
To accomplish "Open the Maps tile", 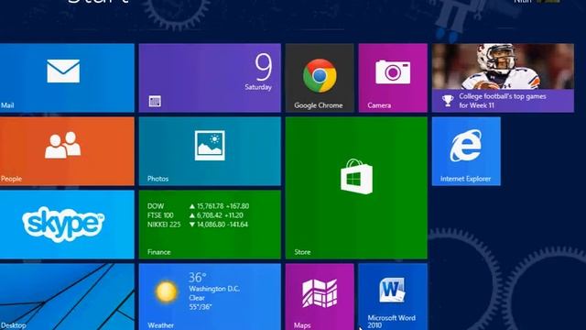I will tap(320, 297).
